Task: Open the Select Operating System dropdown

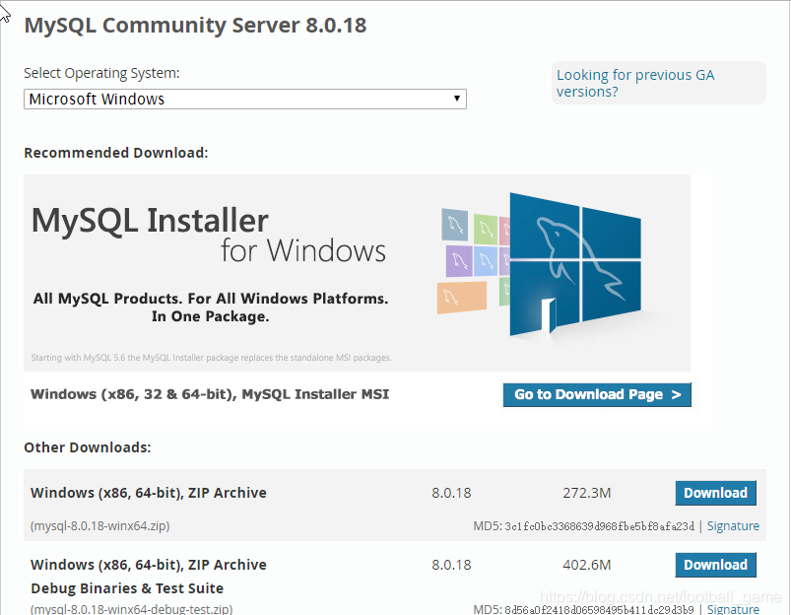Action: 245,99
